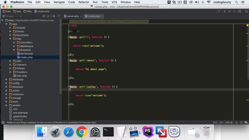The image size is (249, 140).
Task: Collapse the Http folder arrow
Action: 11,39
